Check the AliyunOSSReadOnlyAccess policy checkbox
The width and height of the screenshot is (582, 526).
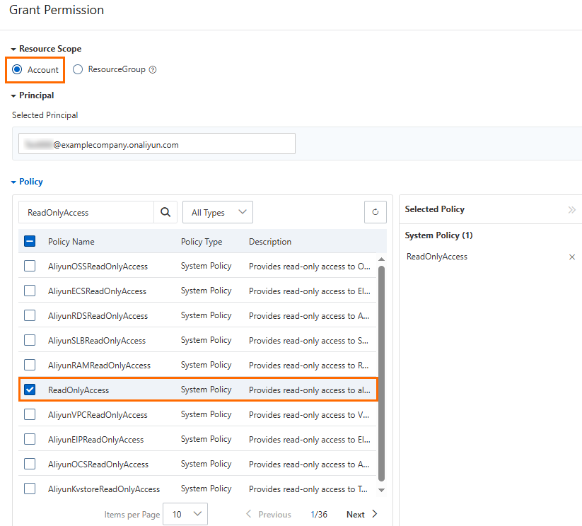click(30, 267)
